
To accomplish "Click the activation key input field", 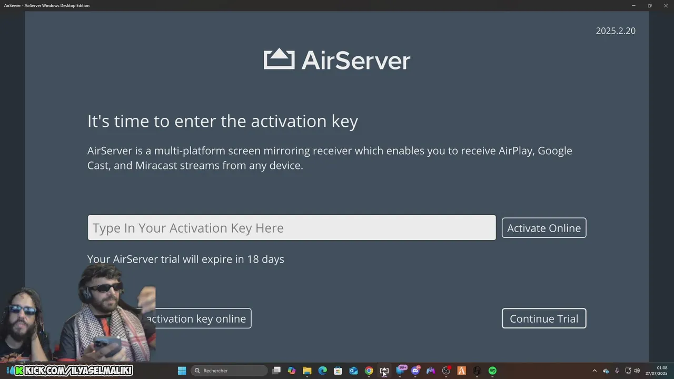I will (292, 227).
